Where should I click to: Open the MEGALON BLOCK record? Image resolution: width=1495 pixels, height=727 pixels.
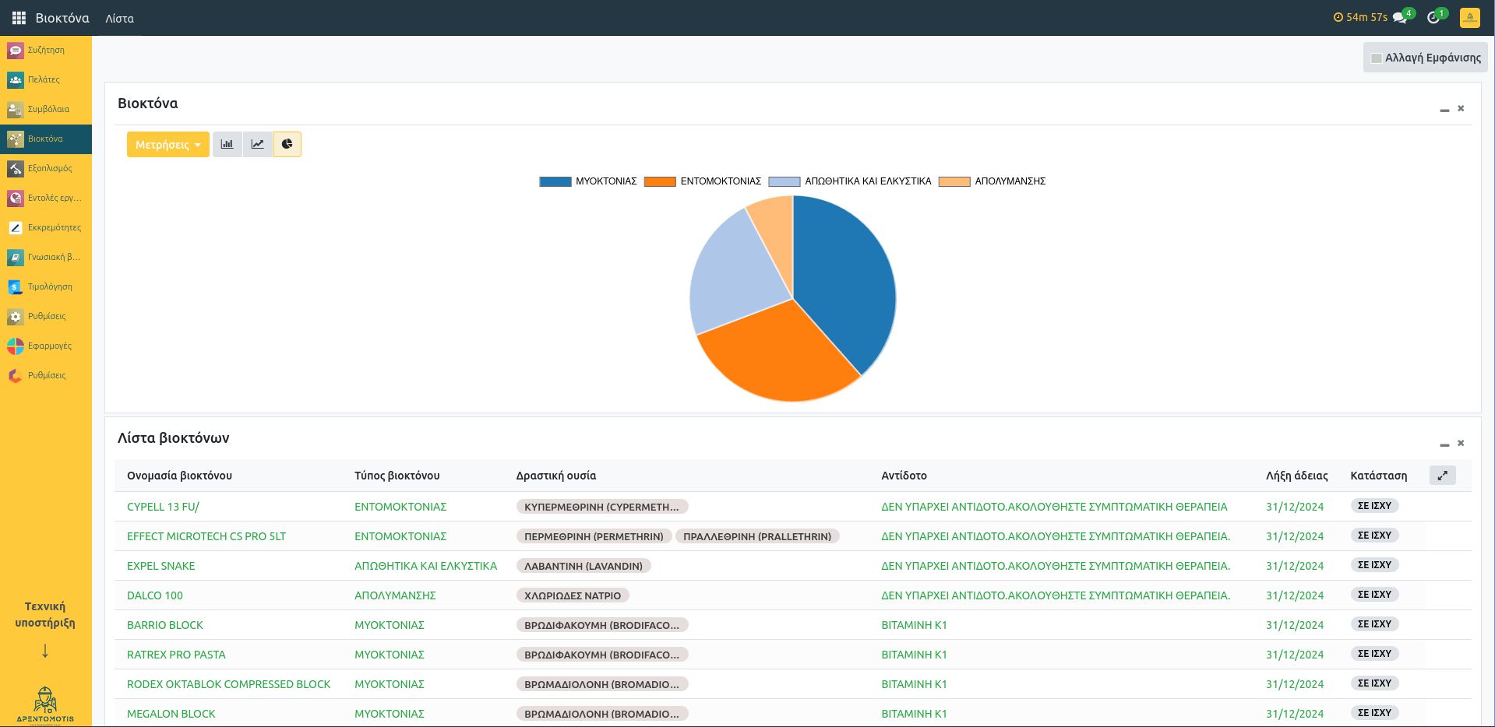point(171,714)
